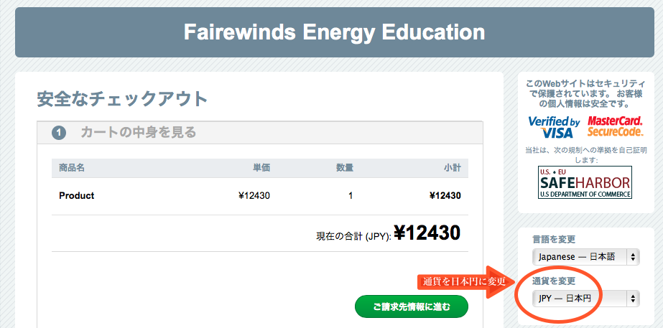Click the Verified by VISA logo
This screenshot has width=663, height=328.
[554, 127]
